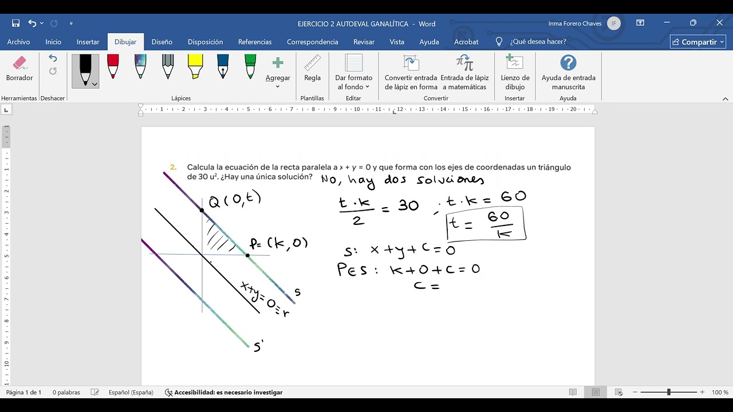Screen dimensions: 733x412
Task: Switch to the Referencias tab
Action: (x=255, y=42)
